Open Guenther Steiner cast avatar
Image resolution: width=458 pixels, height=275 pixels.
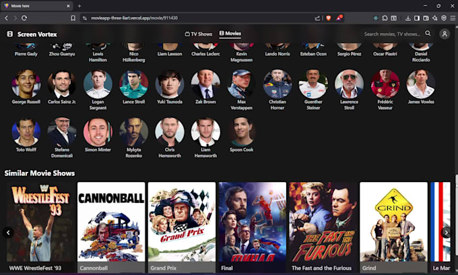click(313, 84)
